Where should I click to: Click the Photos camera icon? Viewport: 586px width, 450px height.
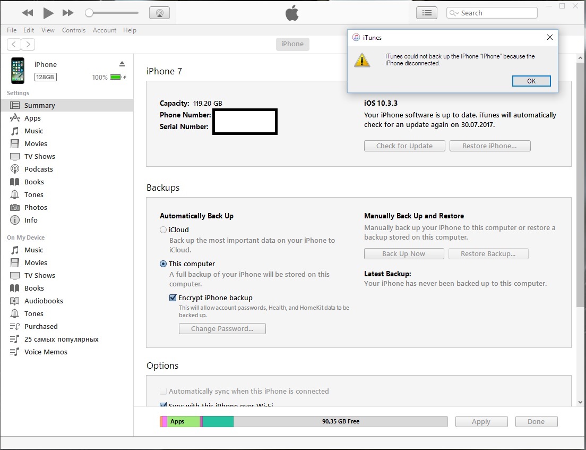14,207
